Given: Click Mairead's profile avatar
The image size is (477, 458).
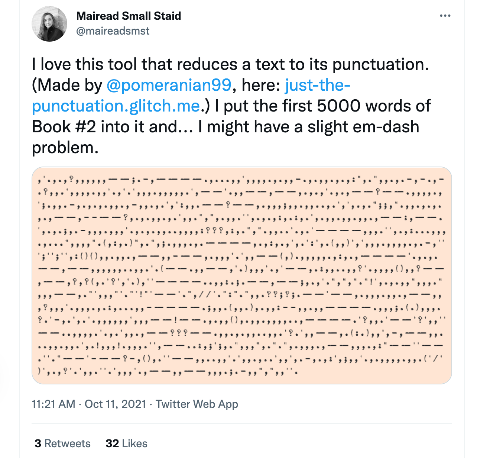Looking at the screenshot, I should coord(49,23).
